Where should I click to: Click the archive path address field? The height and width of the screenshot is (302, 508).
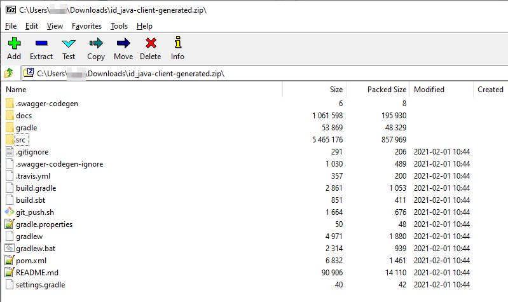click(254, 73)
